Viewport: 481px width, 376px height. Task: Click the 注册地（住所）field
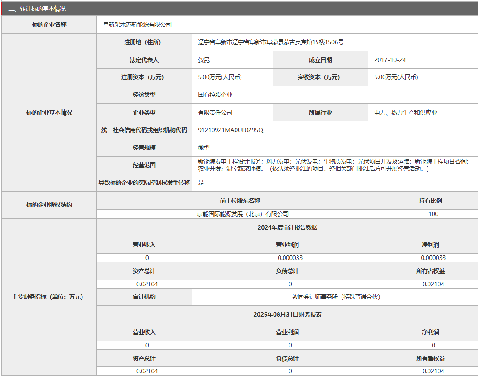point(144,42)
